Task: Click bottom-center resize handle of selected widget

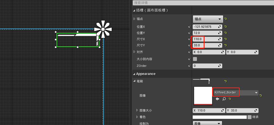Action: pyautogui.click(x=78, y=47)
